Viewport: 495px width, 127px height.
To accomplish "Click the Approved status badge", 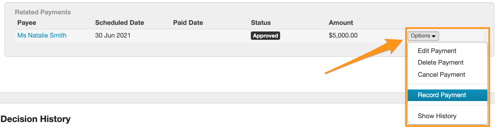I will coord(265,36).
